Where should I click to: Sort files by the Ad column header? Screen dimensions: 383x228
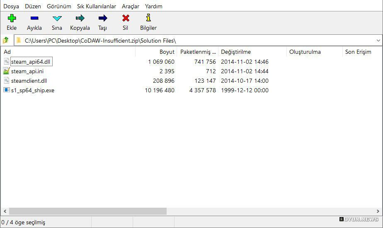pos(68,52)
